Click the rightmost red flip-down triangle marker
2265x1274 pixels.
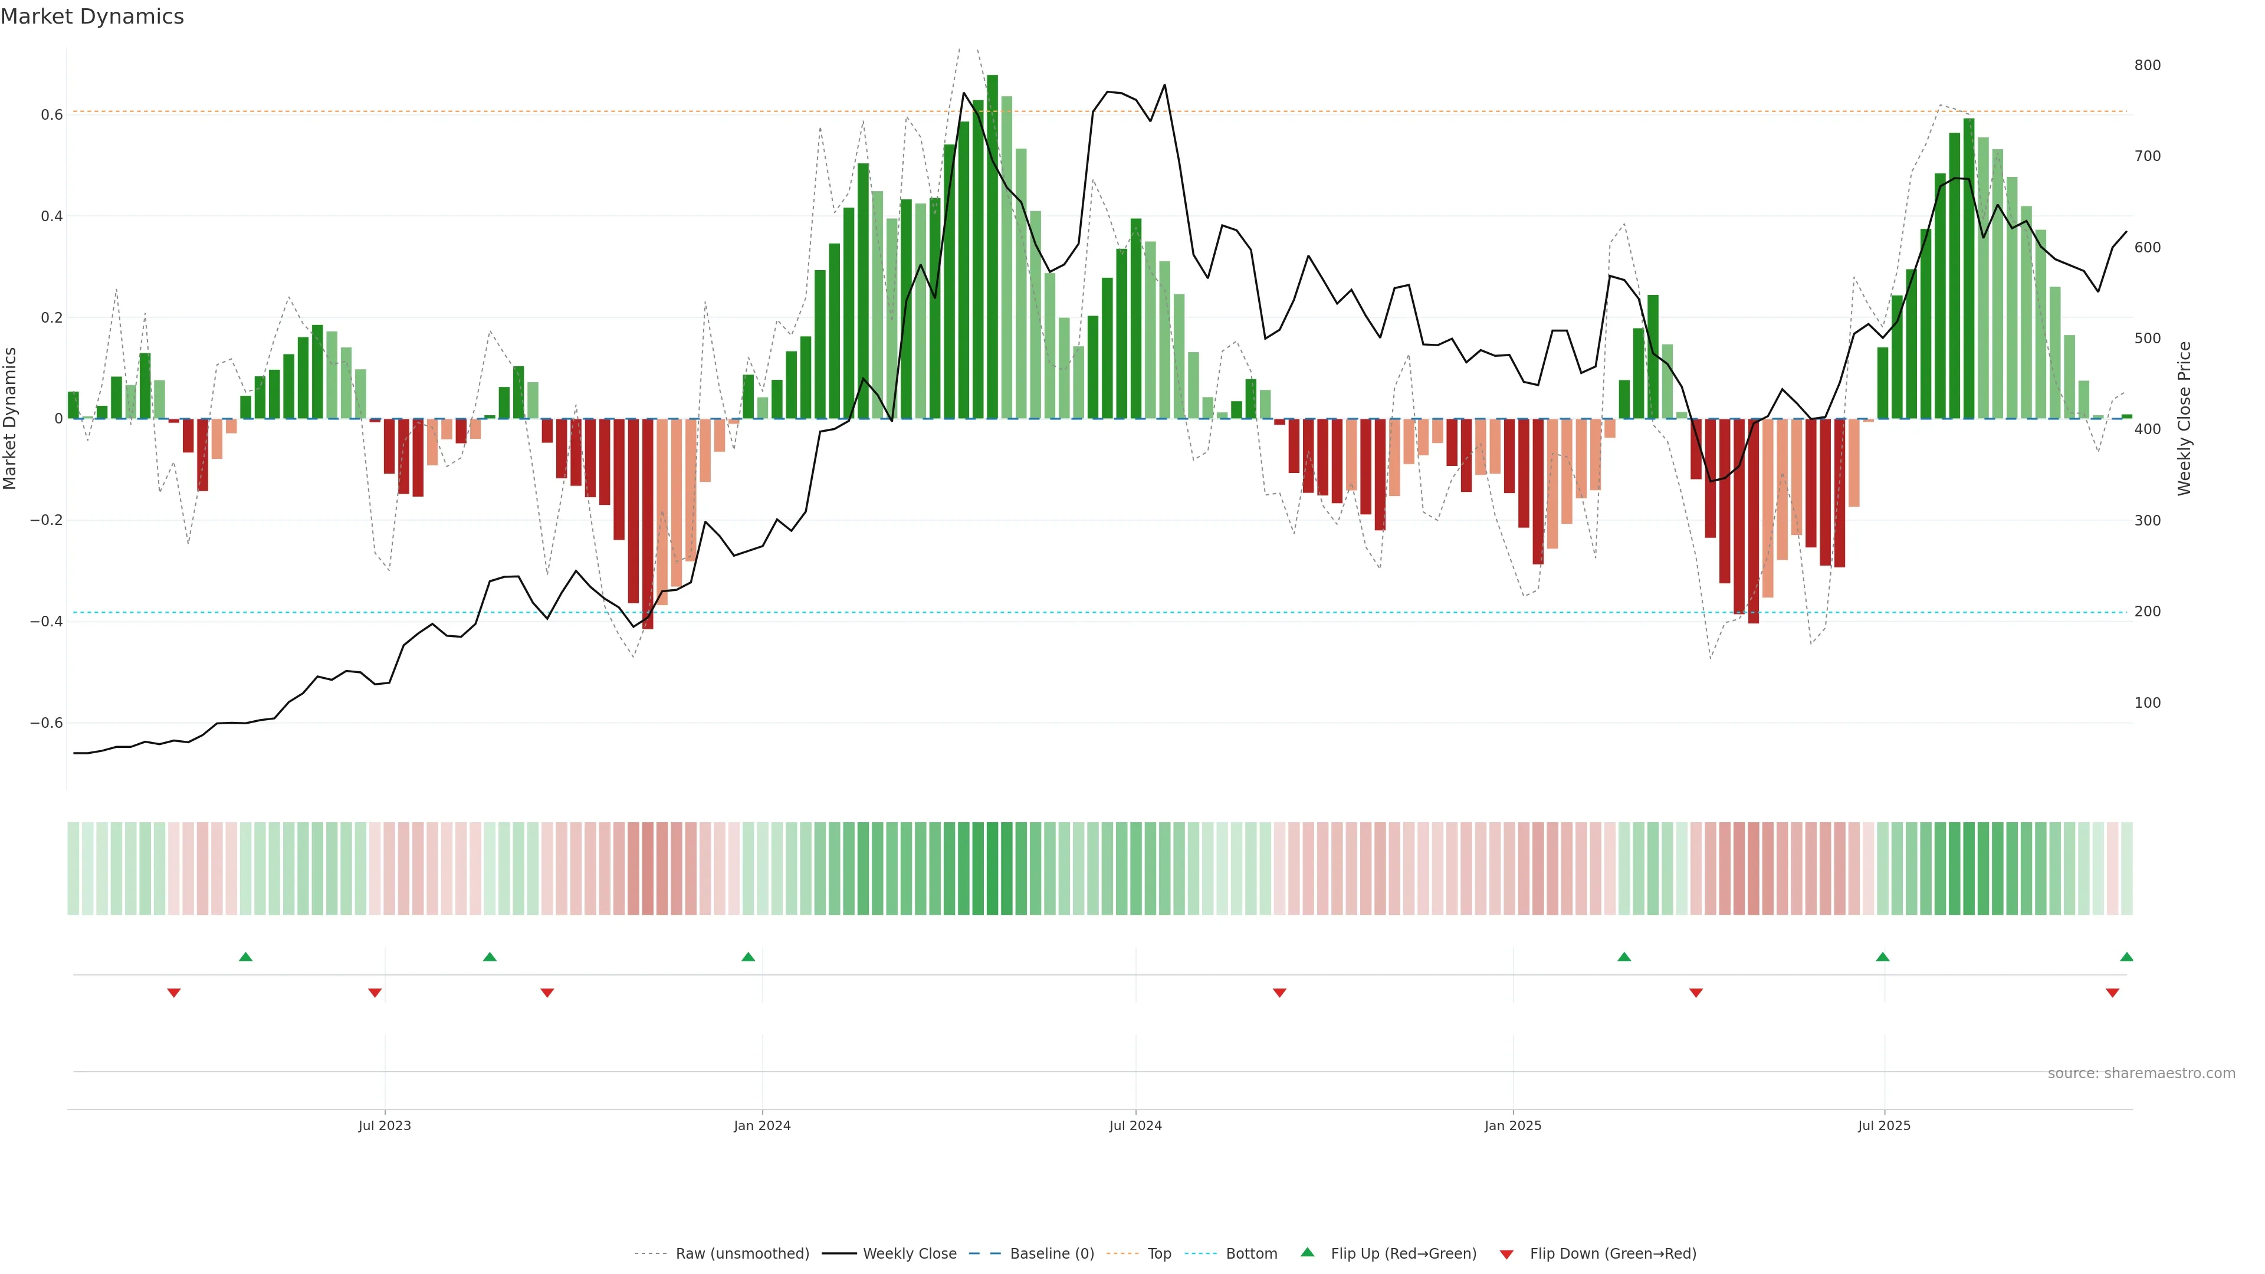(x=2112, y=993)
